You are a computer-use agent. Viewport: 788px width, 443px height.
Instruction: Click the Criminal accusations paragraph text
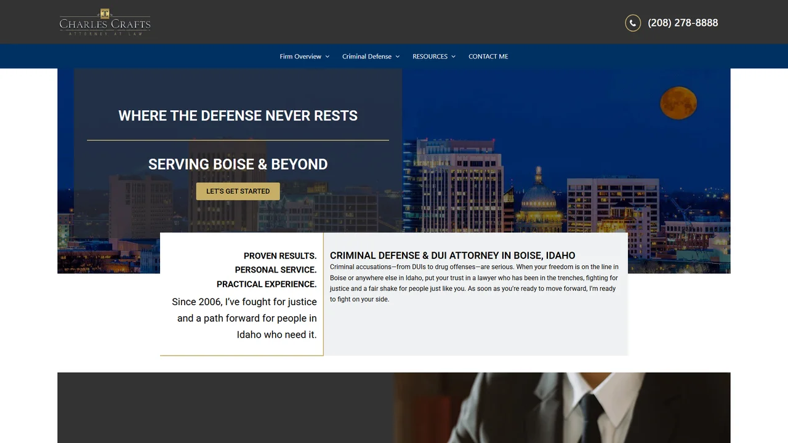pos(474,283)
